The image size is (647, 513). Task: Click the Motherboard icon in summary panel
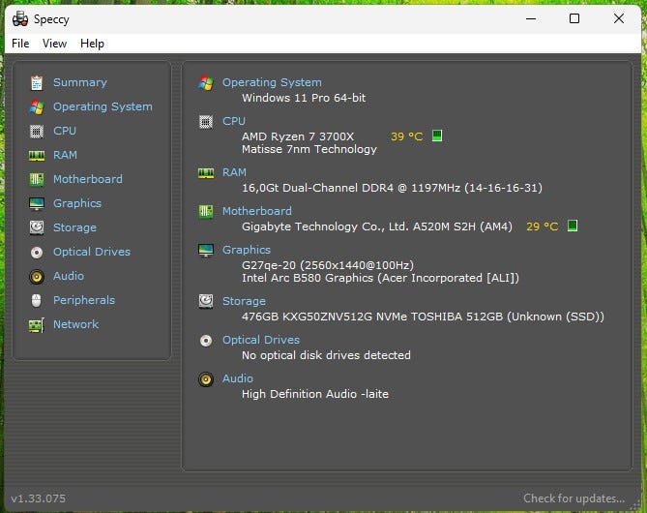(x=206, y=211)
